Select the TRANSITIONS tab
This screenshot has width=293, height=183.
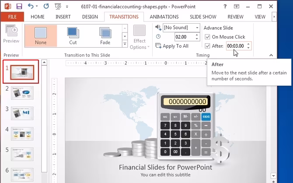click(x=124, y=17)
